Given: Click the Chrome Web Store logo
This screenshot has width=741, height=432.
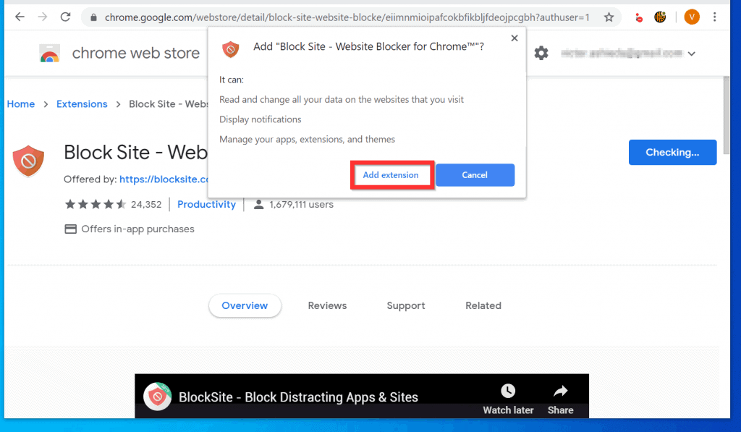Looking at the screenshot, I should tap(50, 54).
